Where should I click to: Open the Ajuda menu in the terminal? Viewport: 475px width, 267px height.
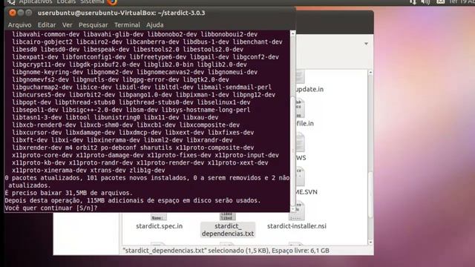[155, 24]
